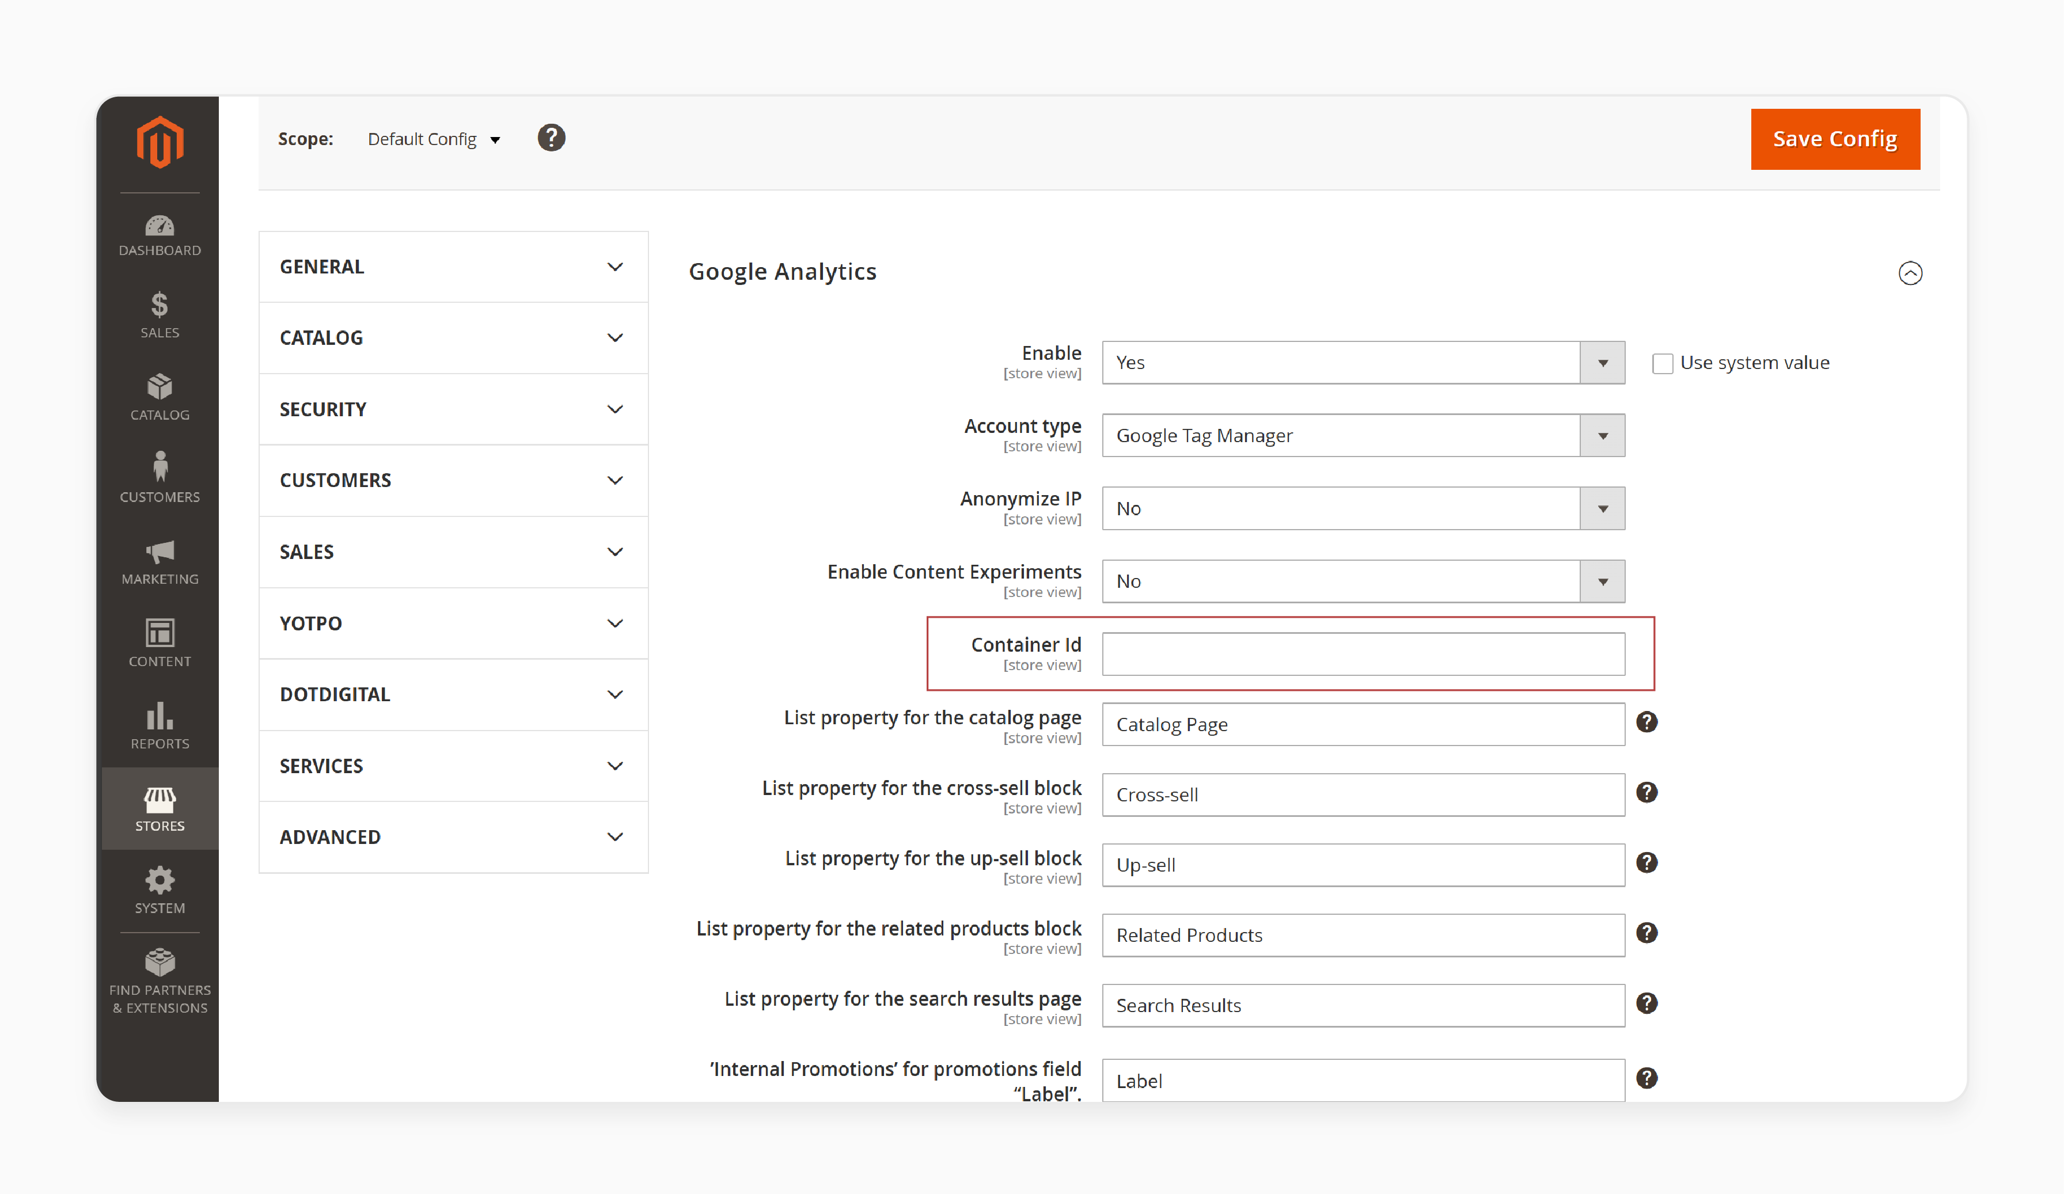This screenshot has width=2064, height=1194.
Task: Open the Enable dropdown set to Yes
Action: tap(1364, 363)
